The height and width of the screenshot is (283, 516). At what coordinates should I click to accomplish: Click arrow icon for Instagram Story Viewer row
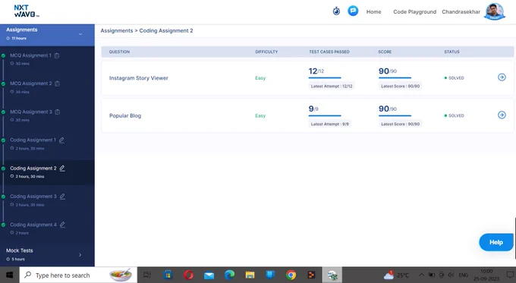click(x=502, y=77)
